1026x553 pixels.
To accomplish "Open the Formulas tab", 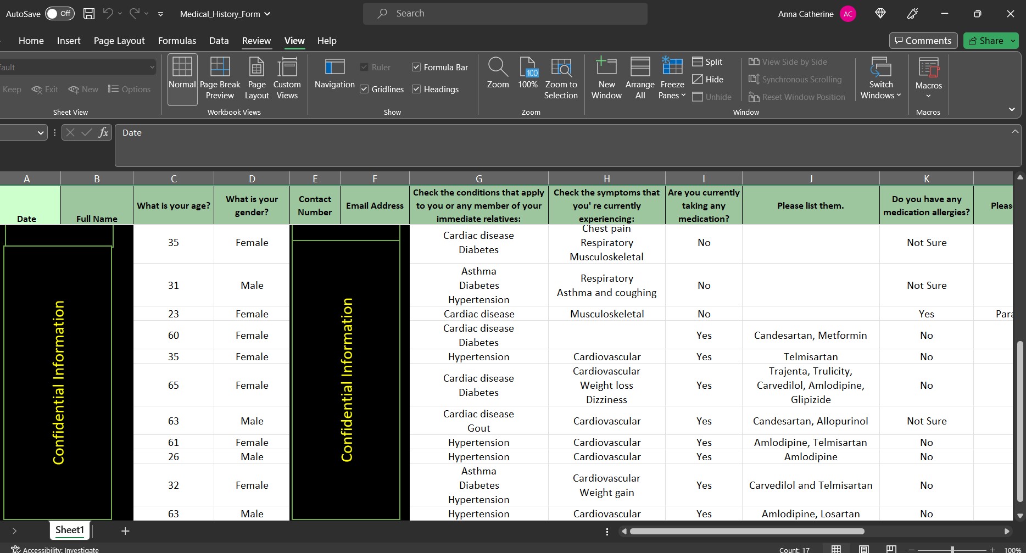I will pos(177,41).
